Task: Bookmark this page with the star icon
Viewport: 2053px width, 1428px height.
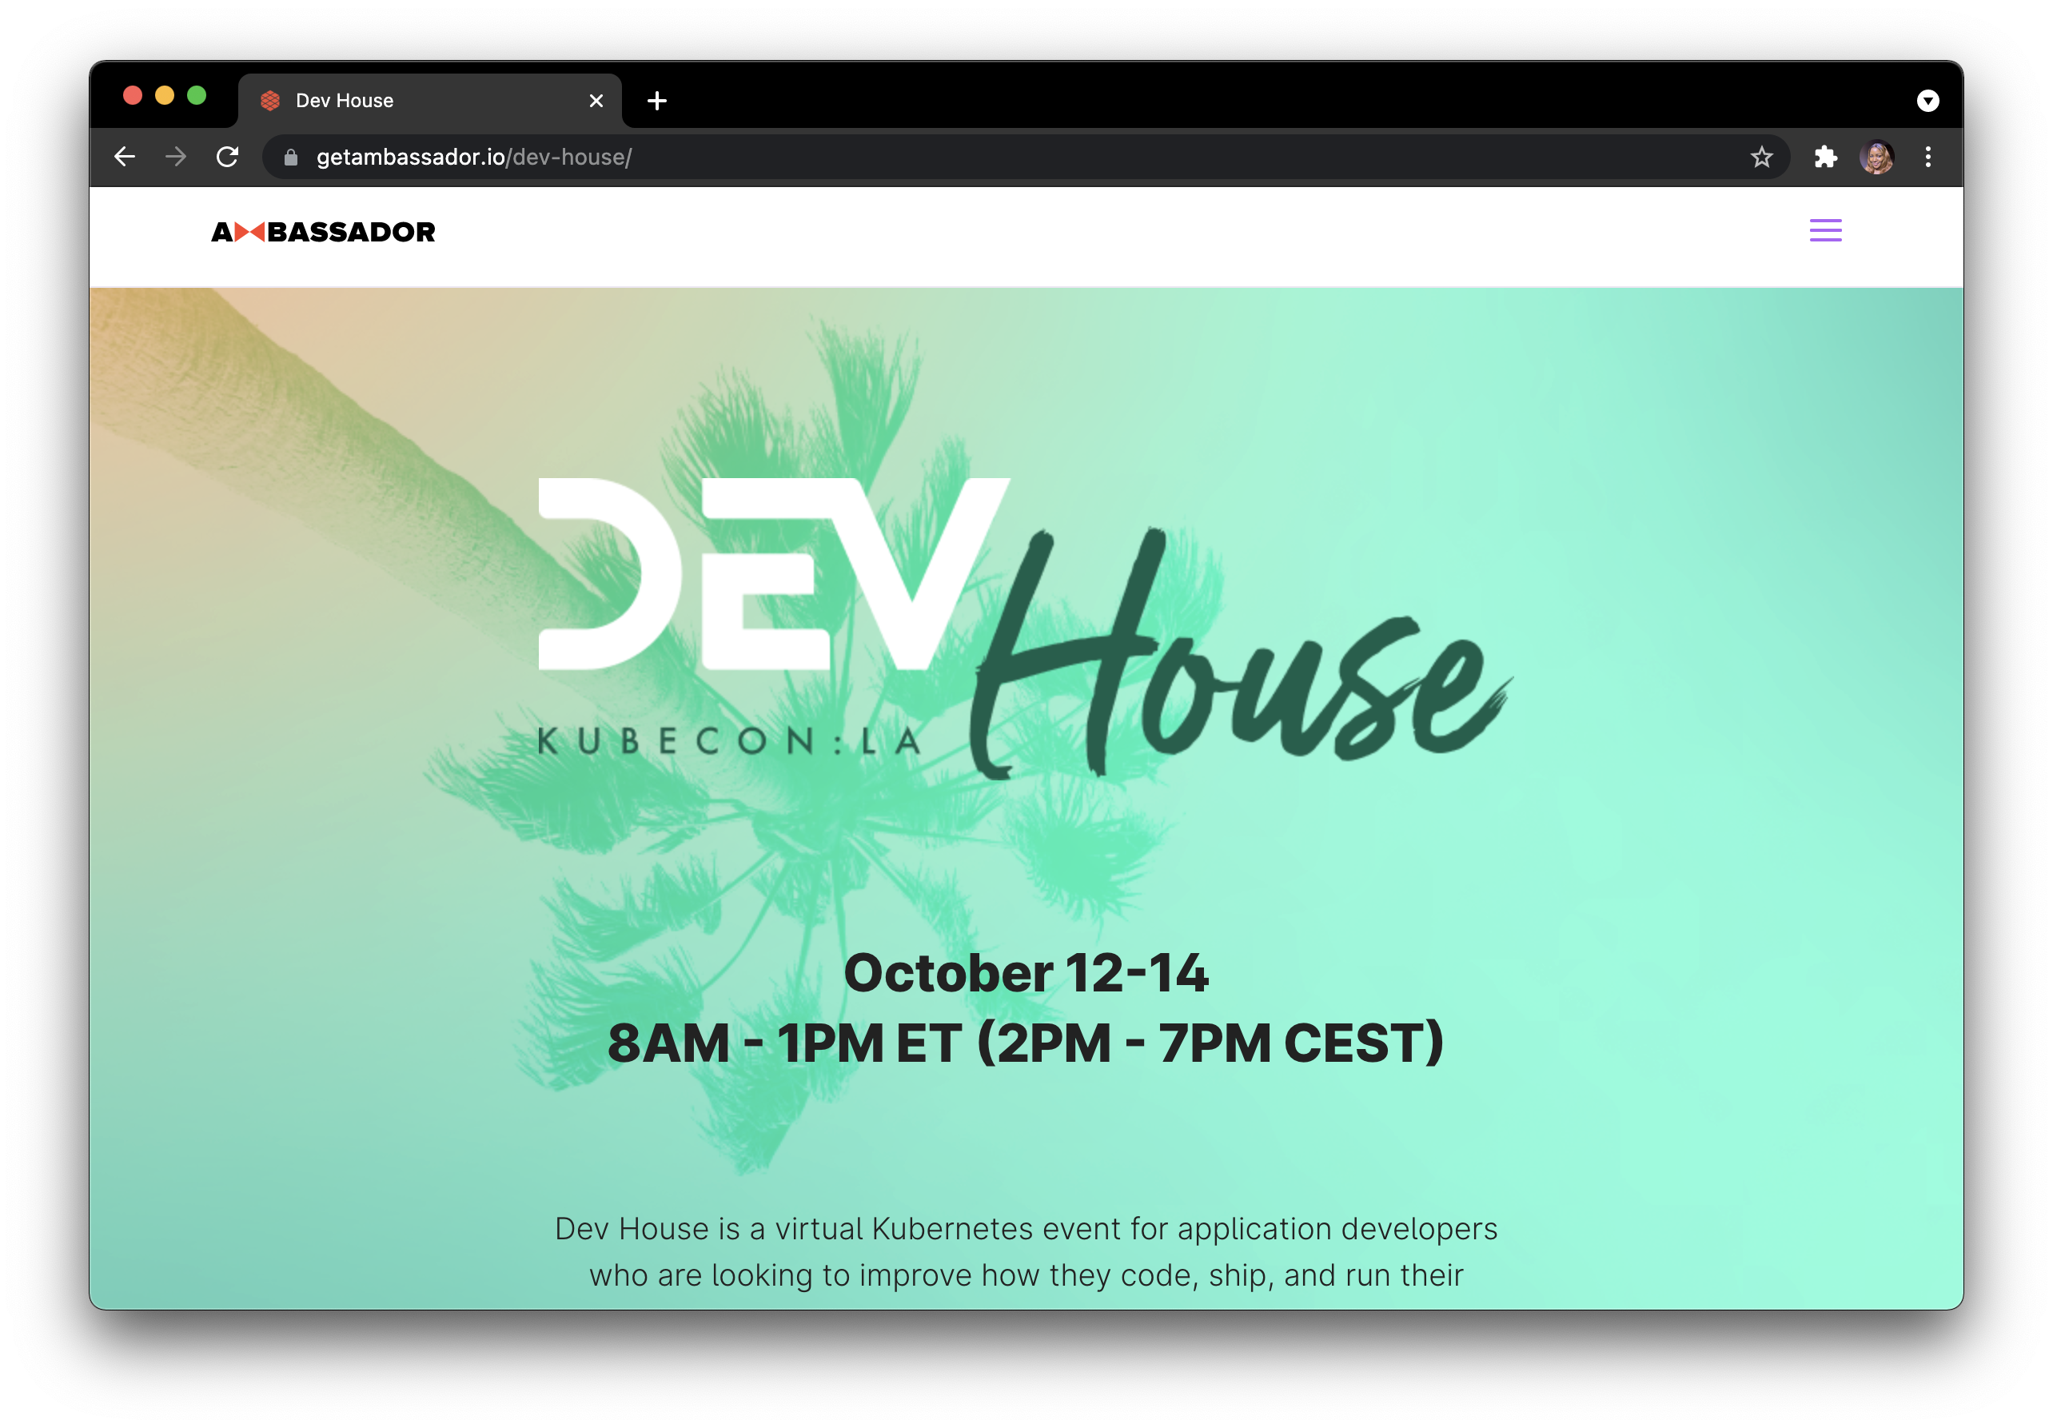Action: [1761, 158]
